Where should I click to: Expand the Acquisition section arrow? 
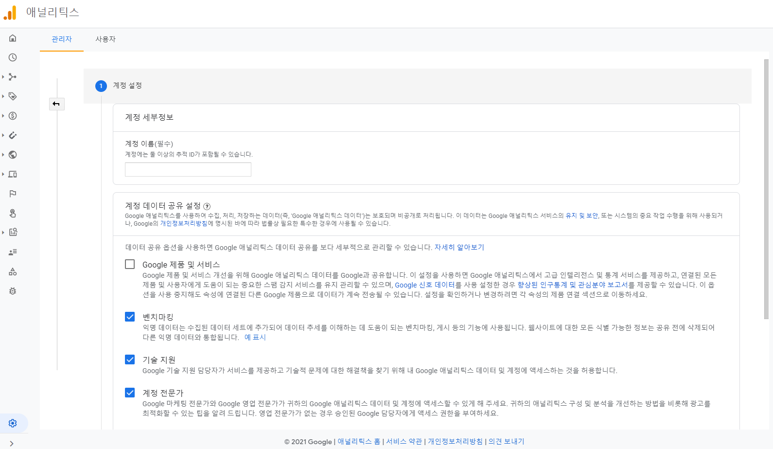point(3,77)
